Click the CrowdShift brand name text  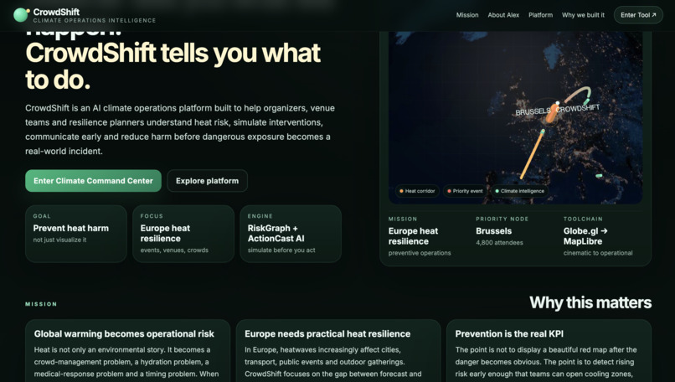[x=56, y=12]
